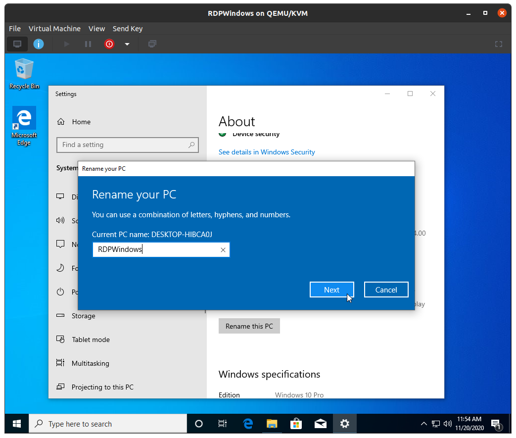This screenshot has height=438, width=516.
Task: Toggle fullscreen view of the VM
Action: 499,44
